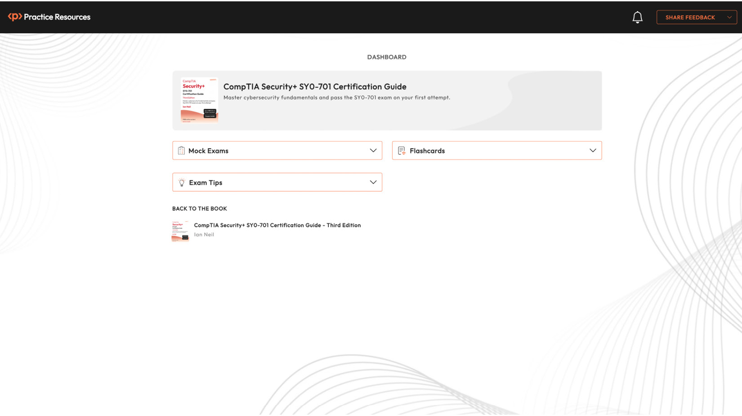Image resolution: width=742 pixels, height=416 pixels.
Task: Click the Practice Resources brand icon
Action: pos(15,17)
